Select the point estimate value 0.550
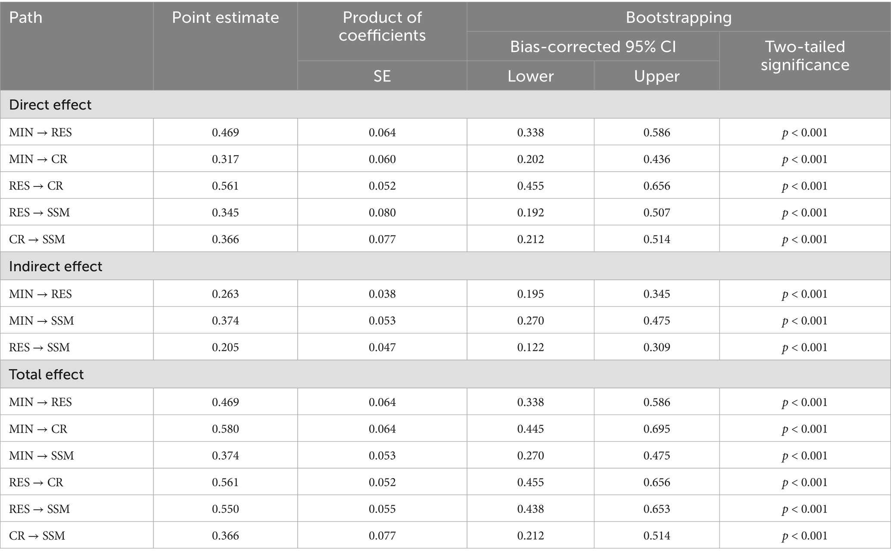This screenshot has width=891, height=556. pyautogui.click(x=225, y=509)
